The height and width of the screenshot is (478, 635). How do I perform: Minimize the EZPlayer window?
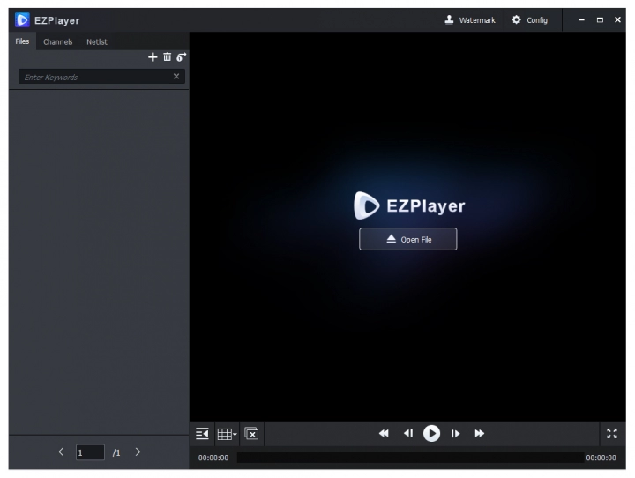[x=581, y=19]
